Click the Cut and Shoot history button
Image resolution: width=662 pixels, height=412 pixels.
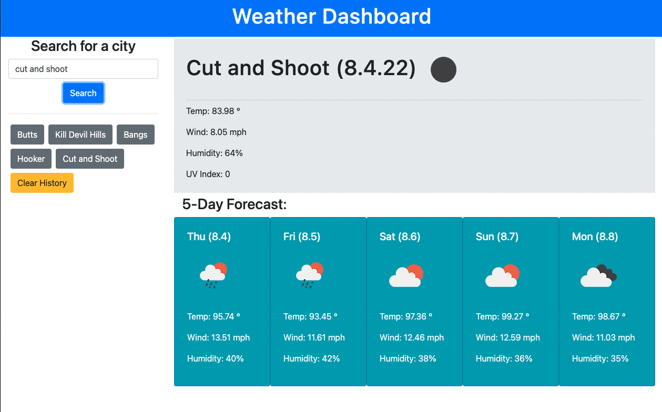tap(89, 159)
